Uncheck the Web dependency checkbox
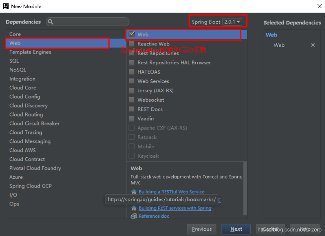Viewport: 325px width, 236px height. click(x=131, y=34)
